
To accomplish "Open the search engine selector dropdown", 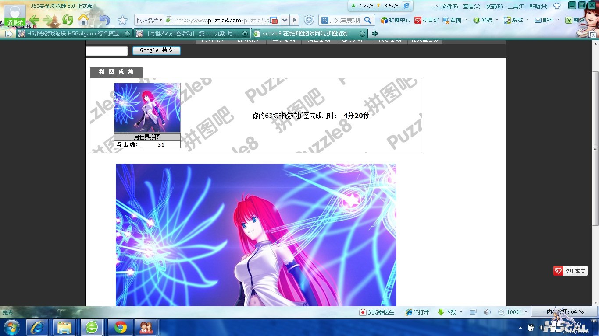I will tap(325, 20).
